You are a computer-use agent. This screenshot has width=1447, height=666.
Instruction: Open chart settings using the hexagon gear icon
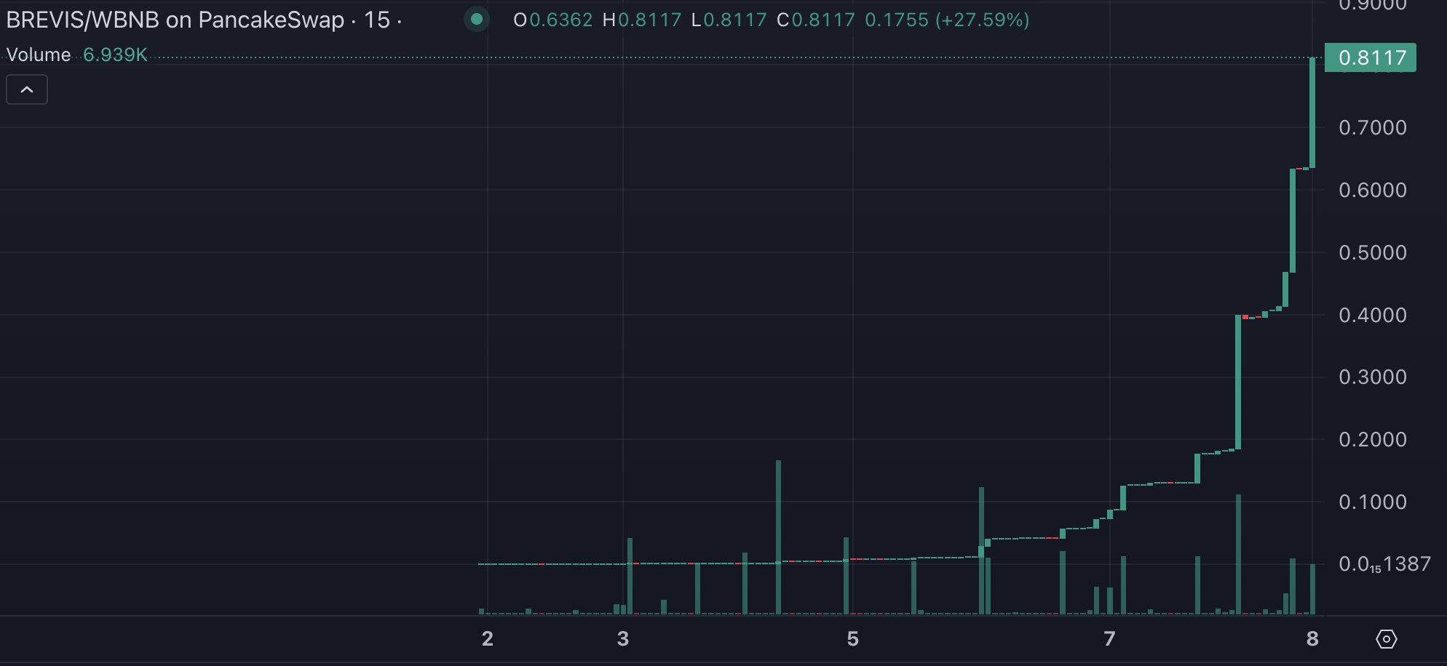tap(1386, 639)
